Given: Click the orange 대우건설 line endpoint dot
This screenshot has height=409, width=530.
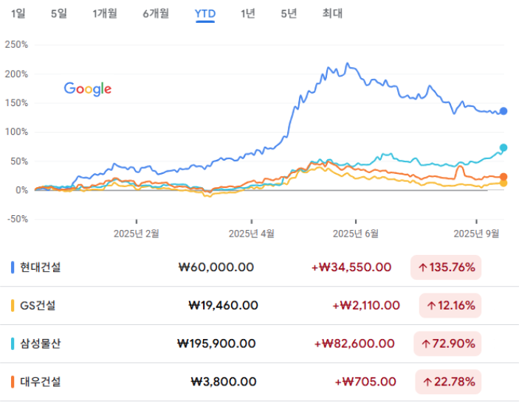Looking at the screenshot, I should tap(503, 177).
